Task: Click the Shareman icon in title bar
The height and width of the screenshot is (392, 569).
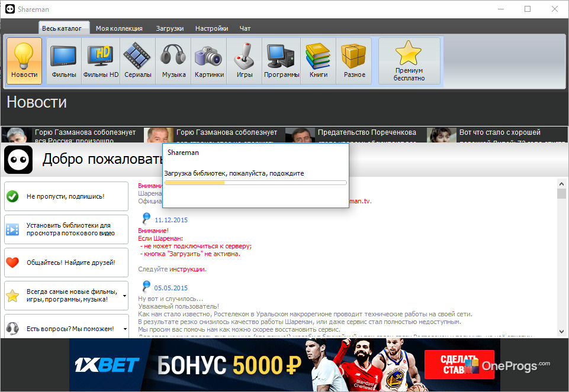Action: tap(10, 9)
